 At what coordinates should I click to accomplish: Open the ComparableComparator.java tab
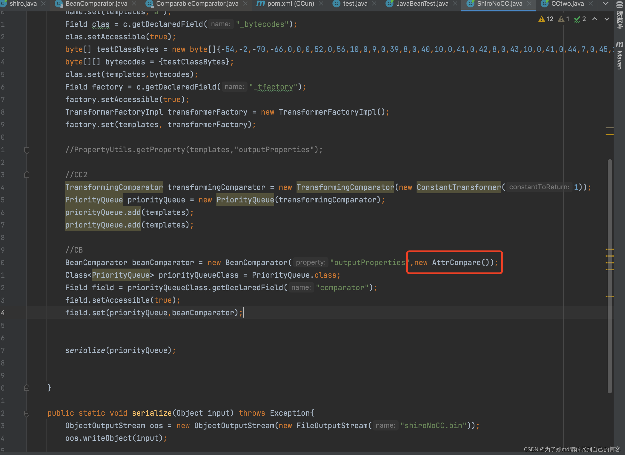point(197,4)
